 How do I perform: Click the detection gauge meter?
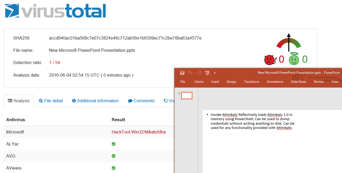click(289, 43)
